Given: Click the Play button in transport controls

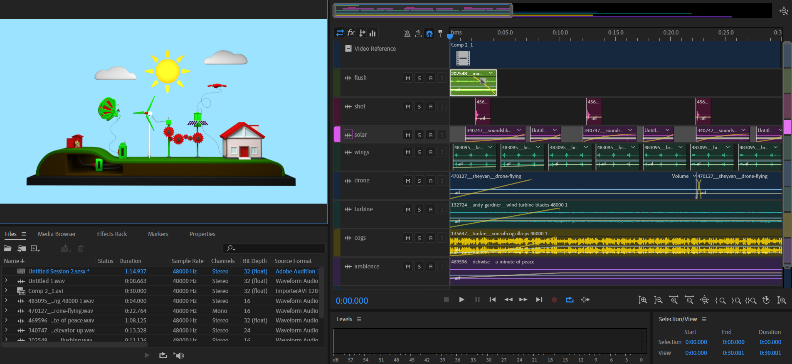Looking at the screenshot, I should [461, 300].
